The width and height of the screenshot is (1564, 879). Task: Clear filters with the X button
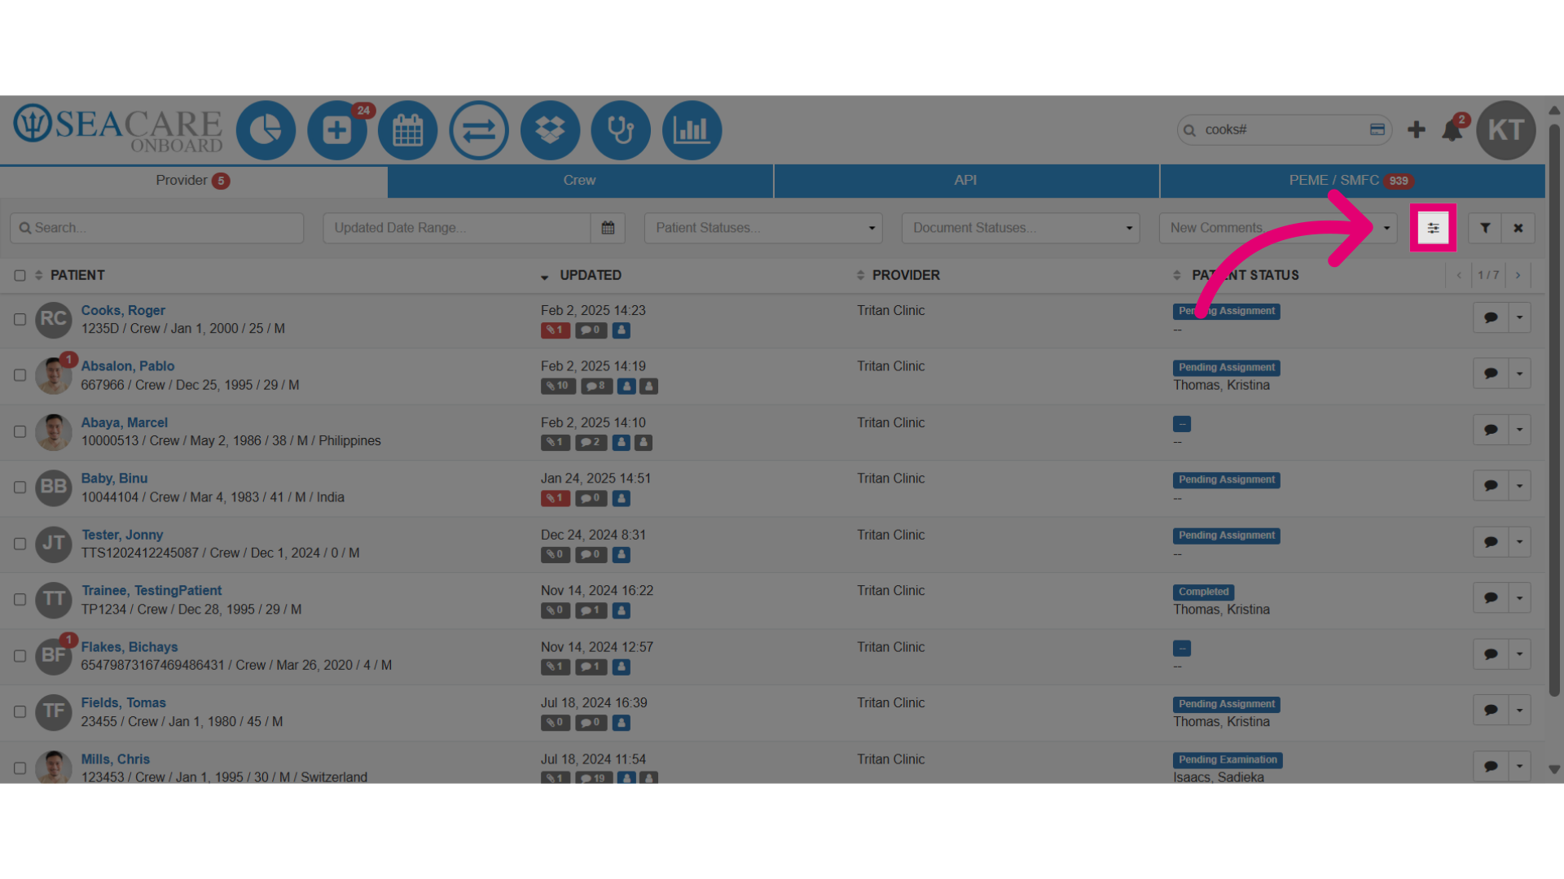(x=1518, y=228)
